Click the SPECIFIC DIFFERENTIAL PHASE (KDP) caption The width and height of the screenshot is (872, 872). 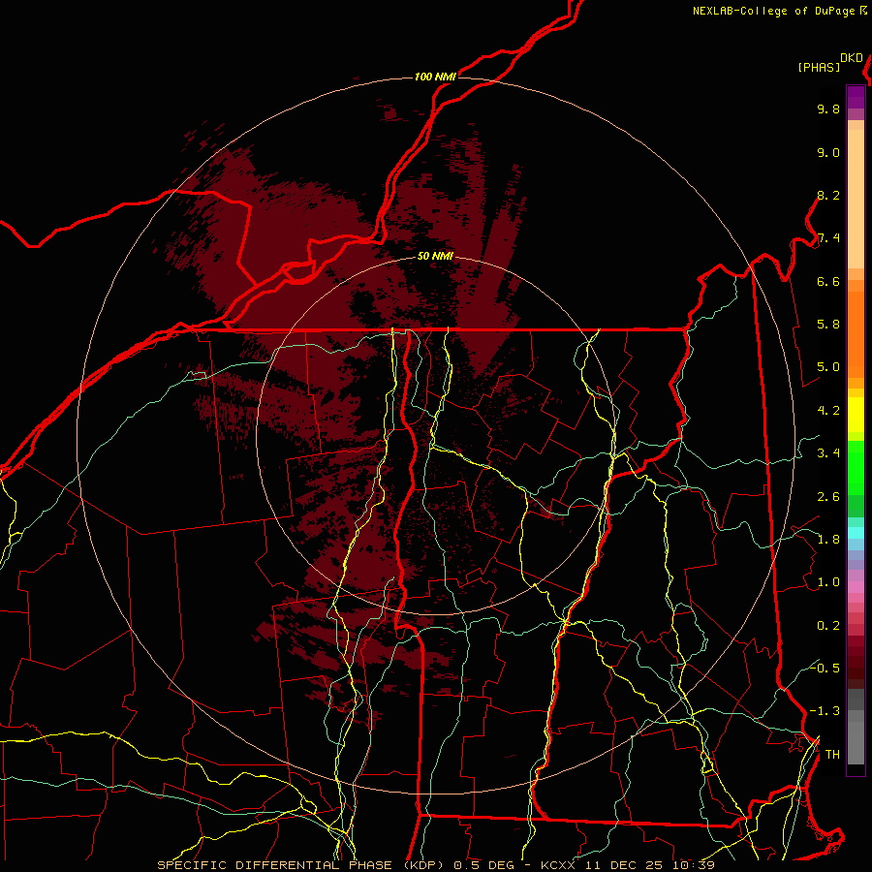tap(302, 865)
